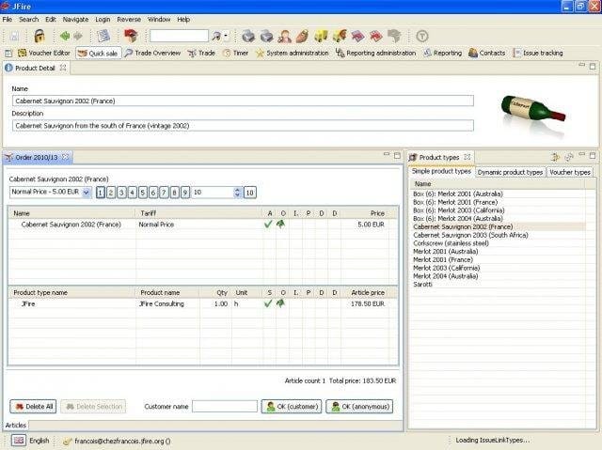Viewport: 602px width, 450px height.
Task: Open the Reporting perspective
Action: 443,53
